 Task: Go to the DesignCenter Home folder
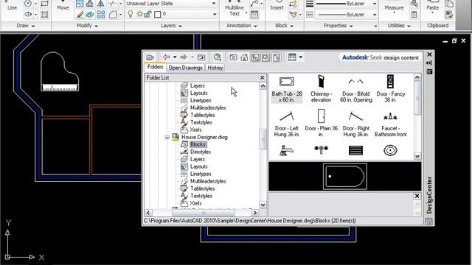[x=244, y=57]
